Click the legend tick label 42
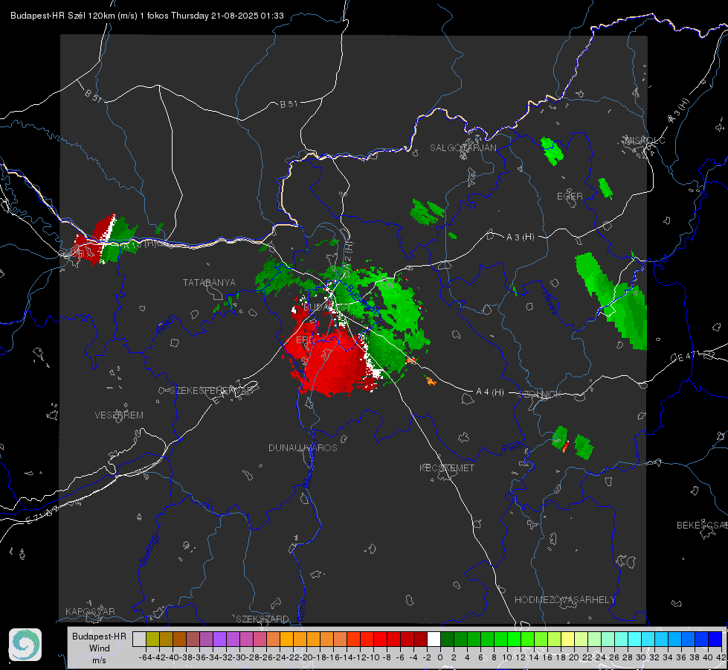This screenshot has height=670, width=728. tap(721, 657)
